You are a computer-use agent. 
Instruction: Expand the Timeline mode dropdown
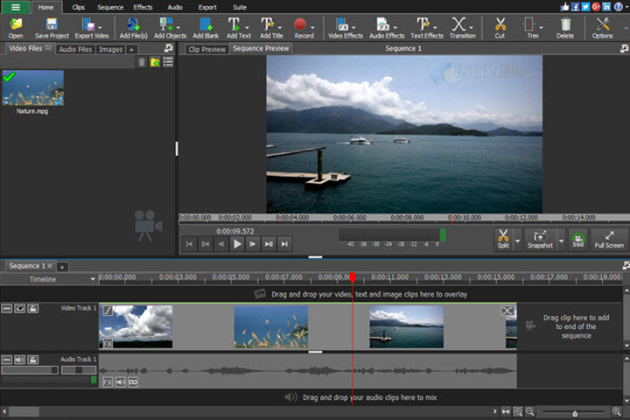click(93, 279)
